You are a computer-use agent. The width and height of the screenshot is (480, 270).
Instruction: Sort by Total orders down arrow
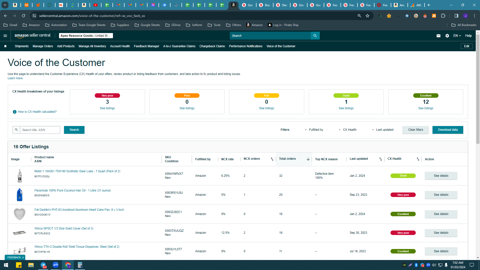308,159
